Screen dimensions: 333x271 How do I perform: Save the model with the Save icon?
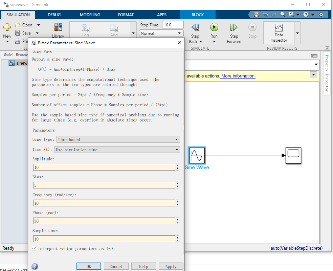coord(18,33)
